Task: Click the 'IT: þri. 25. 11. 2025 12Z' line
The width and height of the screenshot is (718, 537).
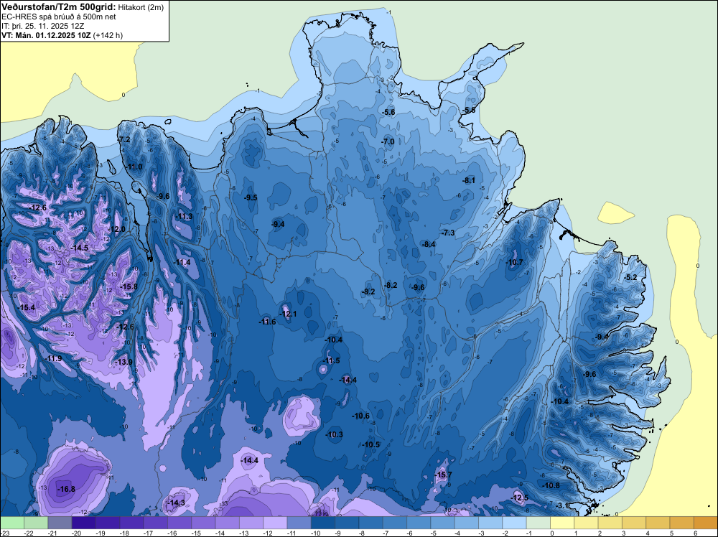Action: point(42,26)
